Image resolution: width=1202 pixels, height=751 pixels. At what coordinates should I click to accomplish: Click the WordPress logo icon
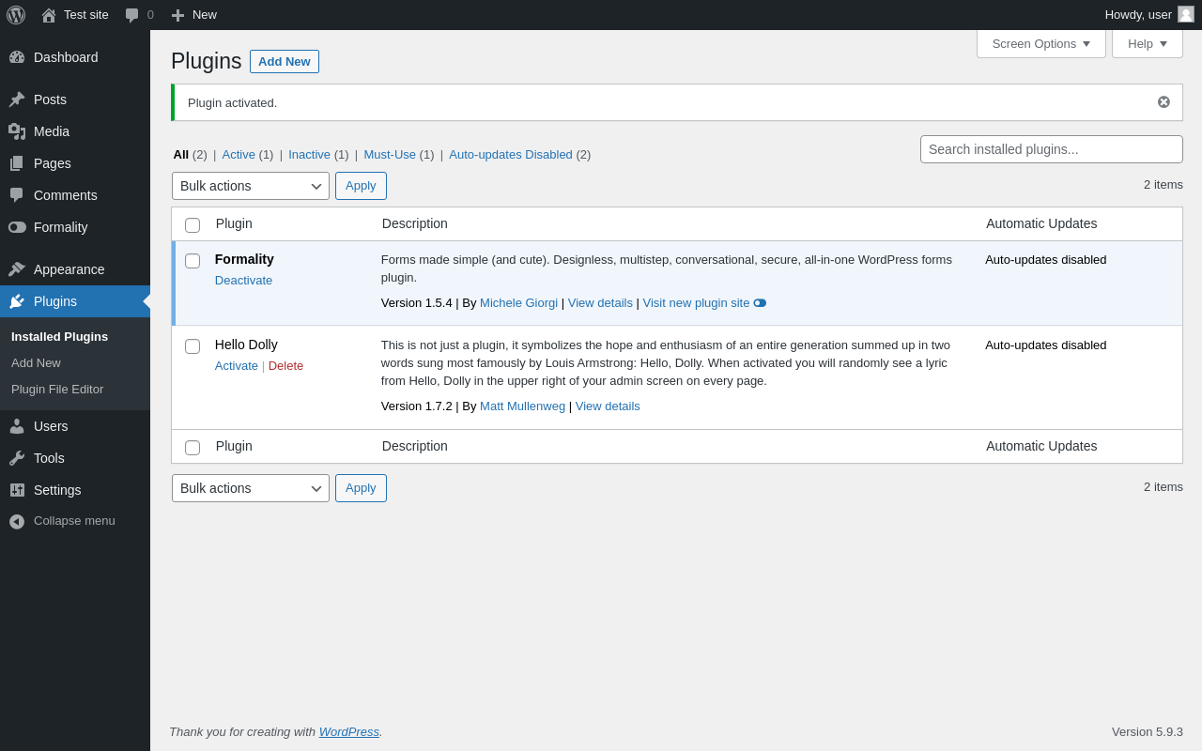coord(16,15)
